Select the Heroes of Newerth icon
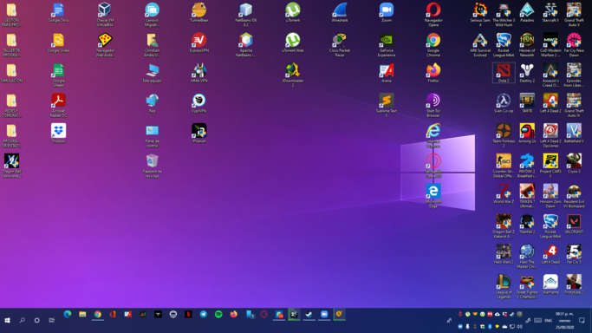 [527, 45]
